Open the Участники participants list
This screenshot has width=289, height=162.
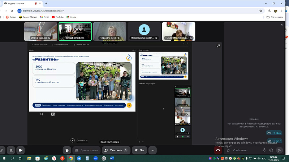[116, 150]
